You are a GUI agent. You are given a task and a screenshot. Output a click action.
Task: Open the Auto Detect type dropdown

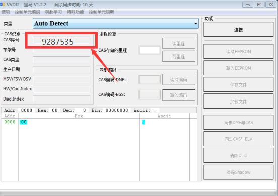[x=116, y=23]
